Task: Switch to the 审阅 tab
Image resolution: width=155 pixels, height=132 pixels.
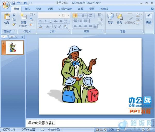Action: click(80, 9)
